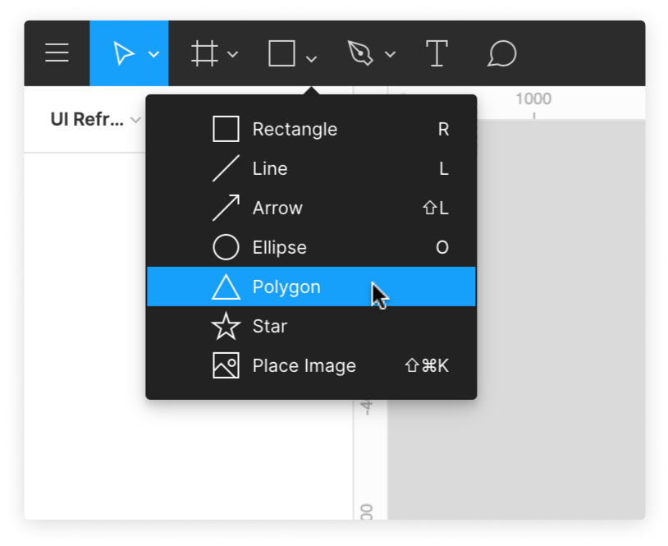The width and height of the screenshot is (668, 546).
Task: Toggle the shape tools dropdown chevron
Action: click(311, 59)
